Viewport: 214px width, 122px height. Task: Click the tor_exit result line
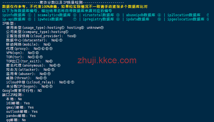29,61
